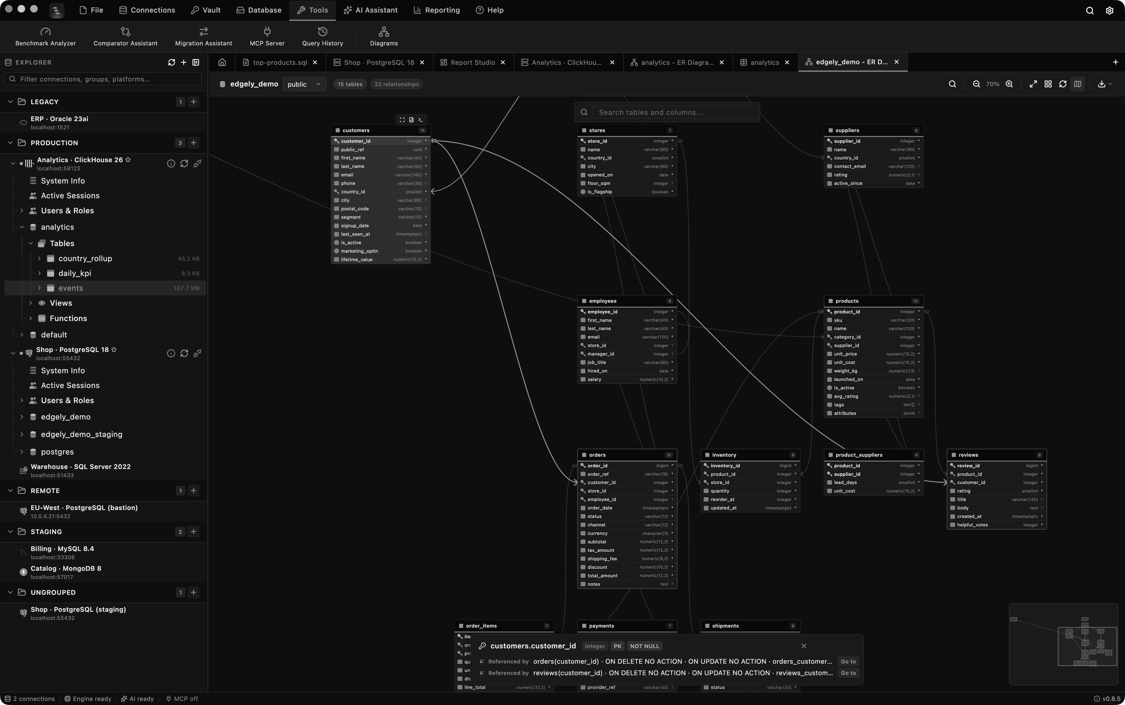Collapse the STAGING group

tap(10, 532)
